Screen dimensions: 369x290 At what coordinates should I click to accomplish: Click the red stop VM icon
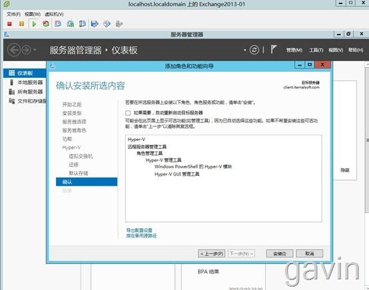[9, 24]
